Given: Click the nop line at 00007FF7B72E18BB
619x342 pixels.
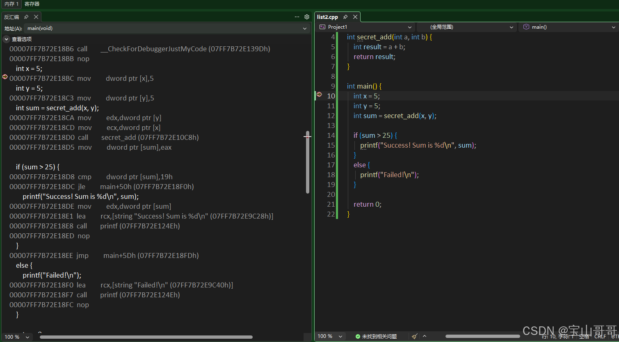Looking at the screenshot, I should (49, 59).
